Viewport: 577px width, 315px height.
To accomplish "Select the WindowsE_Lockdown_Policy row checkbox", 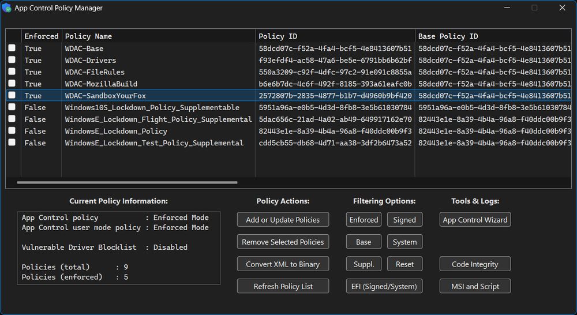I will coord(12,130).
